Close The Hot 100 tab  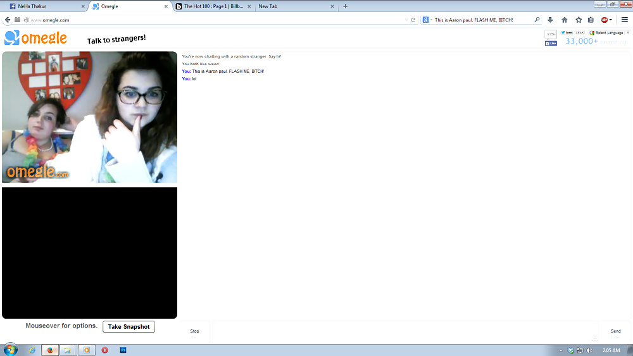pyautogui.click(x=249, y=6)
